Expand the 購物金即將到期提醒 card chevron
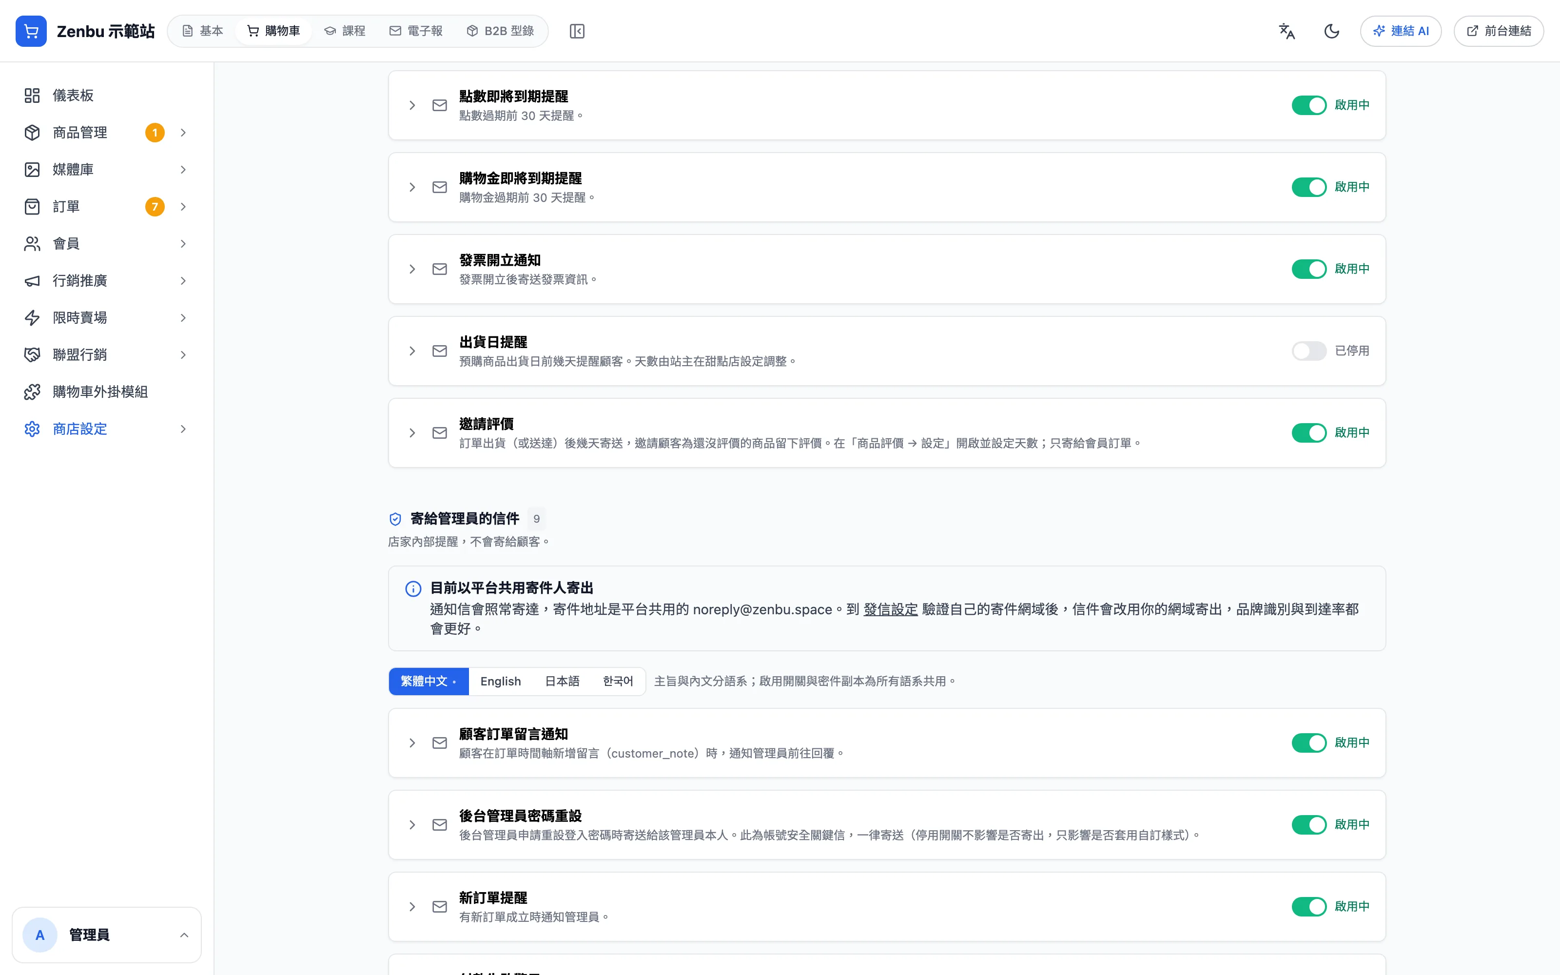Image resolution: width=1560 pixels, height=975 pixels. [412, 187]
